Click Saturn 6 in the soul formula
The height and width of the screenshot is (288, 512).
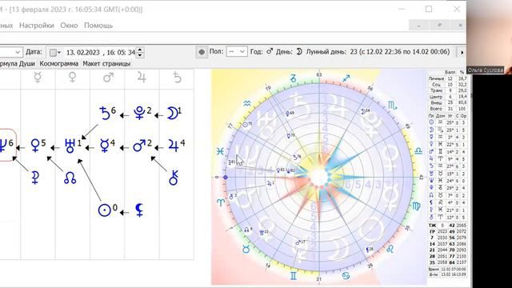[107, 113]
